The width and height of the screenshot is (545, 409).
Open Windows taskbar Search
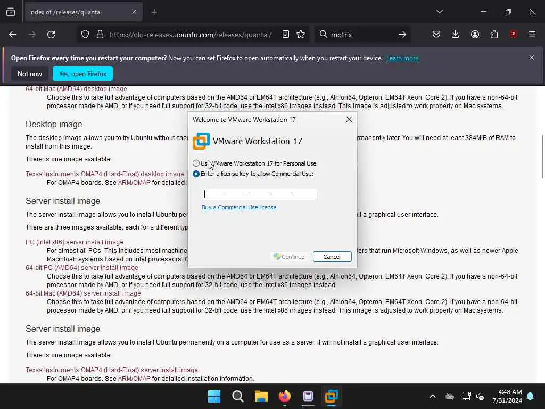tap(238, 396)
